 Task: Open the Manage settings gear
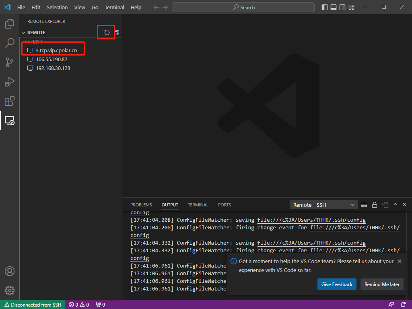pos(10,290)
